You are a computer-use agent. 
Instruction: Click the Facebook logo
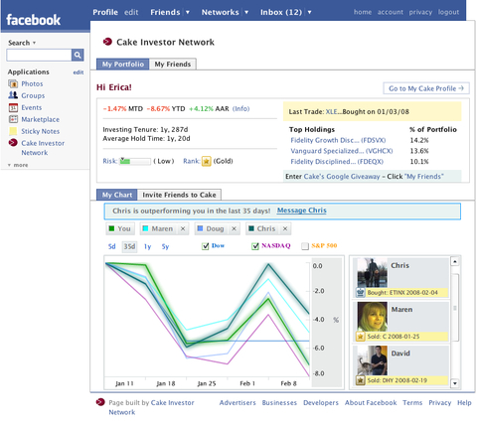pos(33,20)
